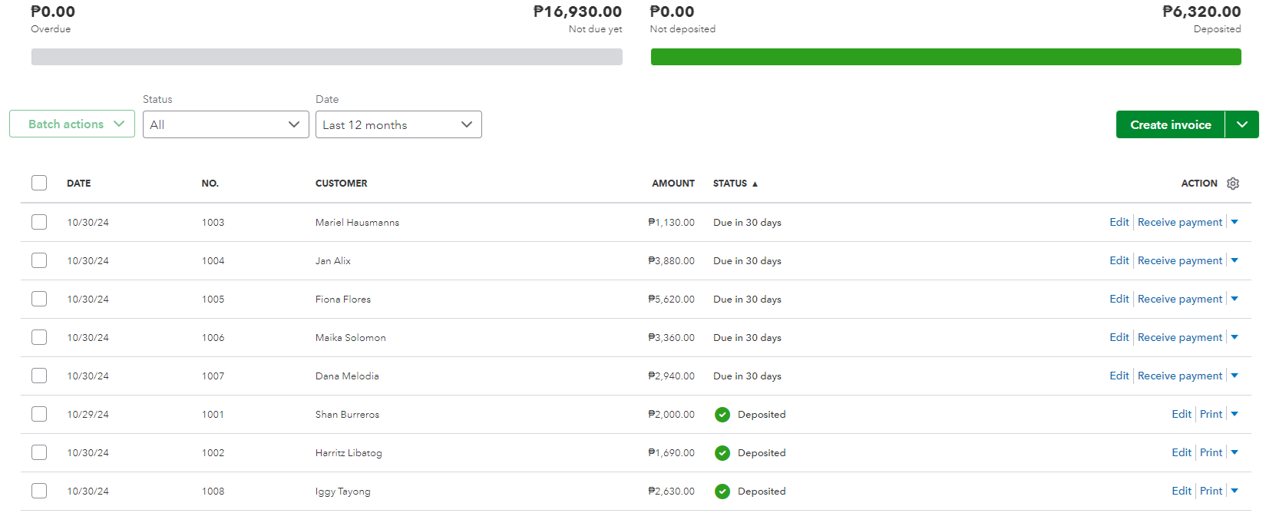Image resolution: width=1269 pixels, height=523 pixels.
Task: Sort by the STATUS column arrow
Action: (755, 184)
